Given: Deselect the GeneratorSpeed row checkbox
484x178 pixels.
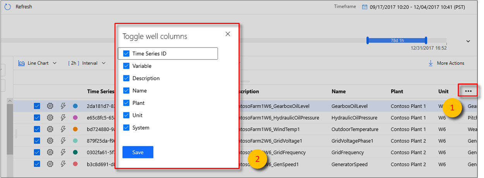Looking at the screenshot, I should [37, 164].
